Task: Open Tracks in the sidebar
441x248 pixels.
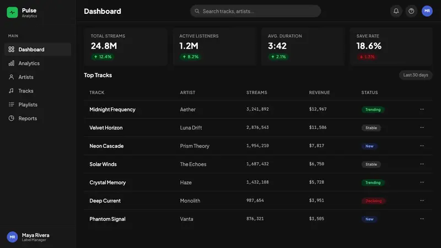Action: (37, 91)
